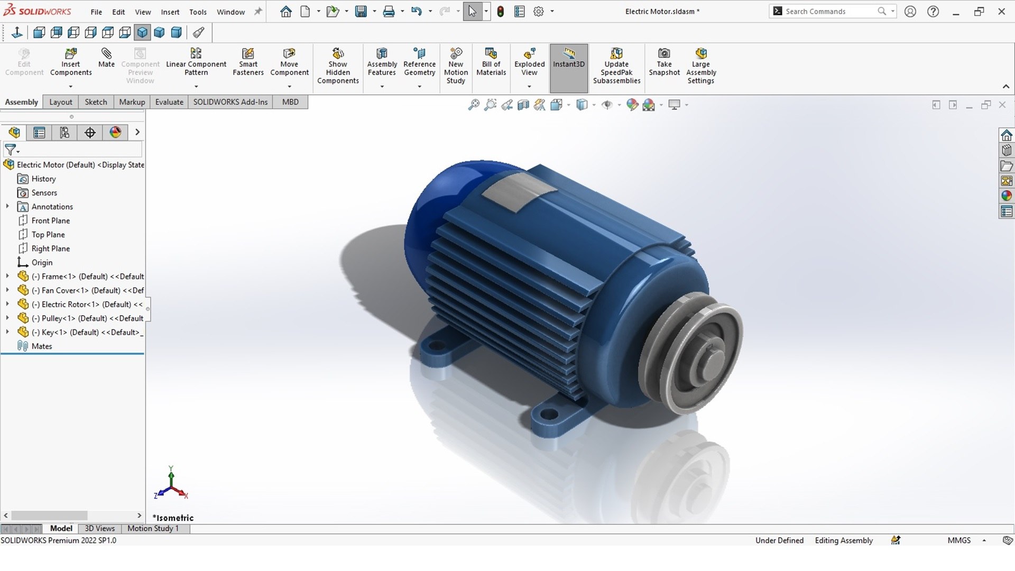Open the PropertyManager tab
Image resolution: width=1015 pixels, height=571 pixels.
pyautogui.click(x=39, y=132)
